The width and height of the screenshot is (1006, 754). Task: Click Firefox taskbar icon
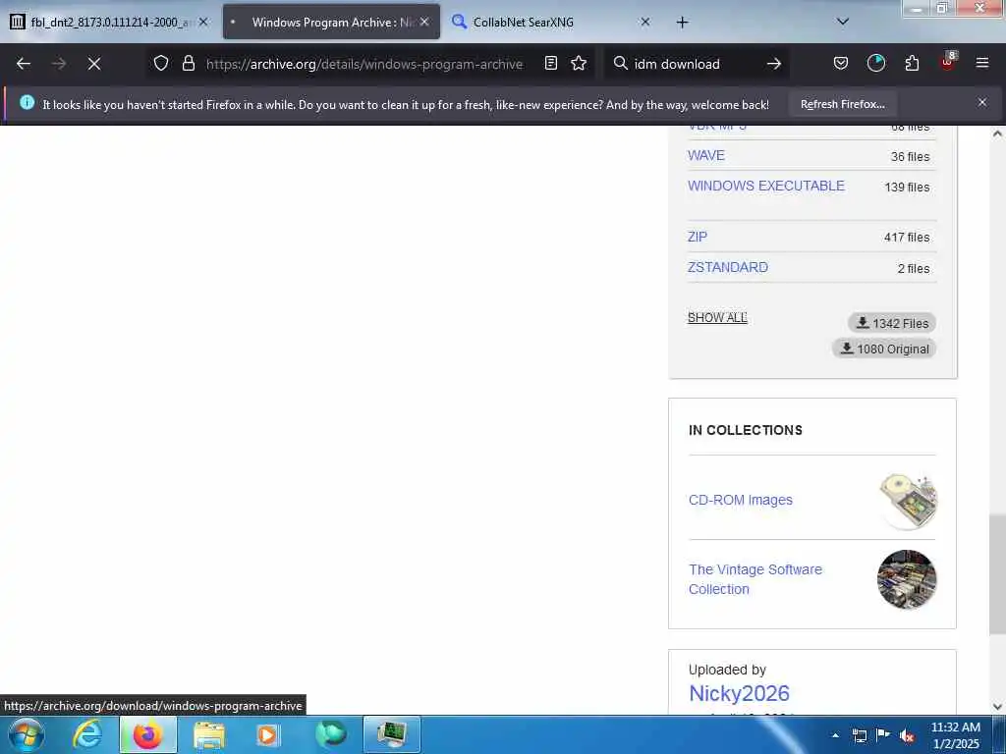(x=147, y=734)
